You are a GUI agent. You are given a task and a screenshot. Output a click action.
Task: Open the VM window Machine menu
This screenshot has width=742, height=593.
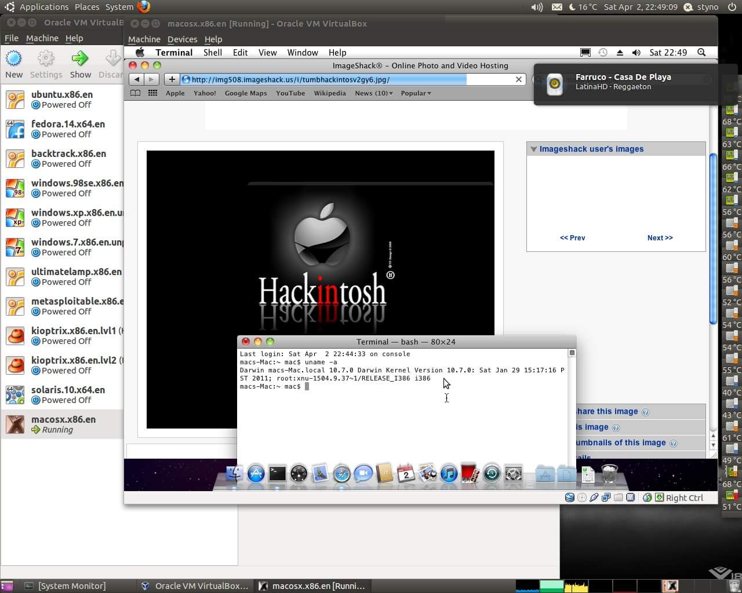click(x=144, y=39)
